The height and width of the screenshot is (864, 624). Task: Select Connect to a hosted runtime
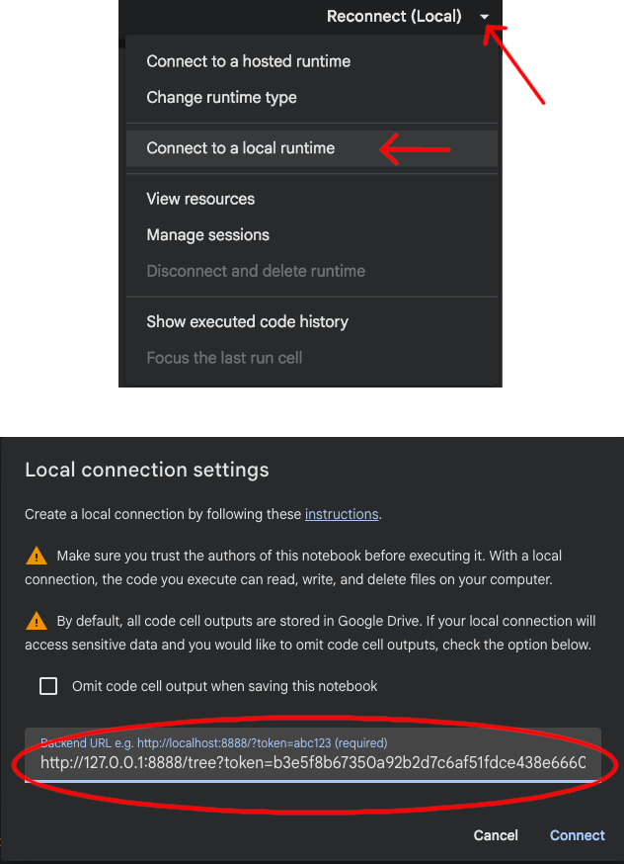click(249, 61)
